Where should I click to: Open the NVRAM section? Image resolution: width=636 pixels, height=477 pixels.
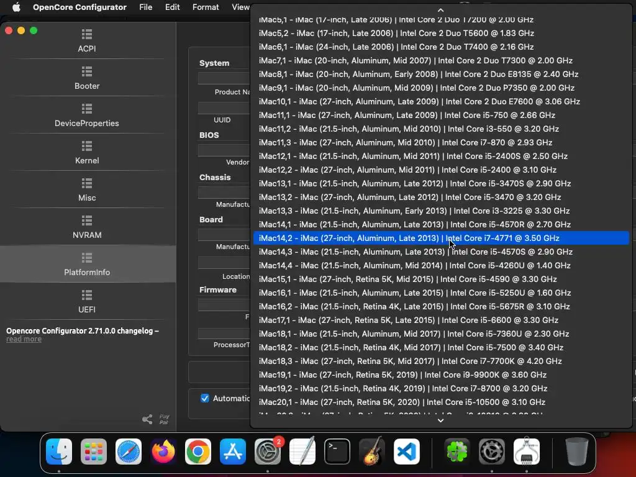tap(87, 227)
